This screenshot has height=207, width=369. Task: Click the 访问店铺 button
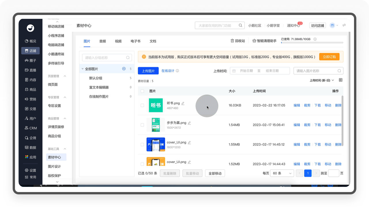pyautogui.click(x=317, y=25)
